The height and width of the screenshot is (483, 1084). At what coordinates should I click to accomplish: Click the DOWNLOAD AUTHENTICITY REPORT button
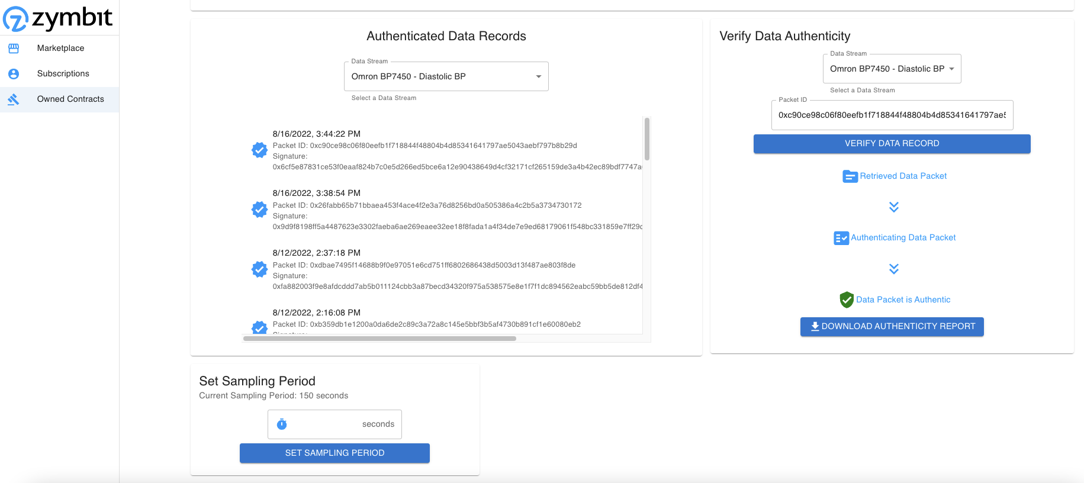pos(892,327)
